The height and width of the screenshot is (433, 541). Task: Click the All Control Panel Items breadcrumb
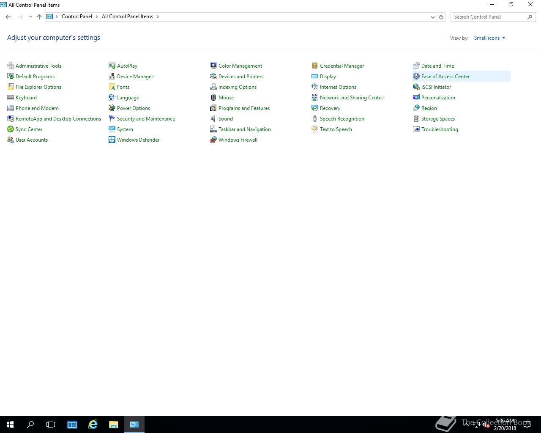pyautogui.click(x=127, y=16)
